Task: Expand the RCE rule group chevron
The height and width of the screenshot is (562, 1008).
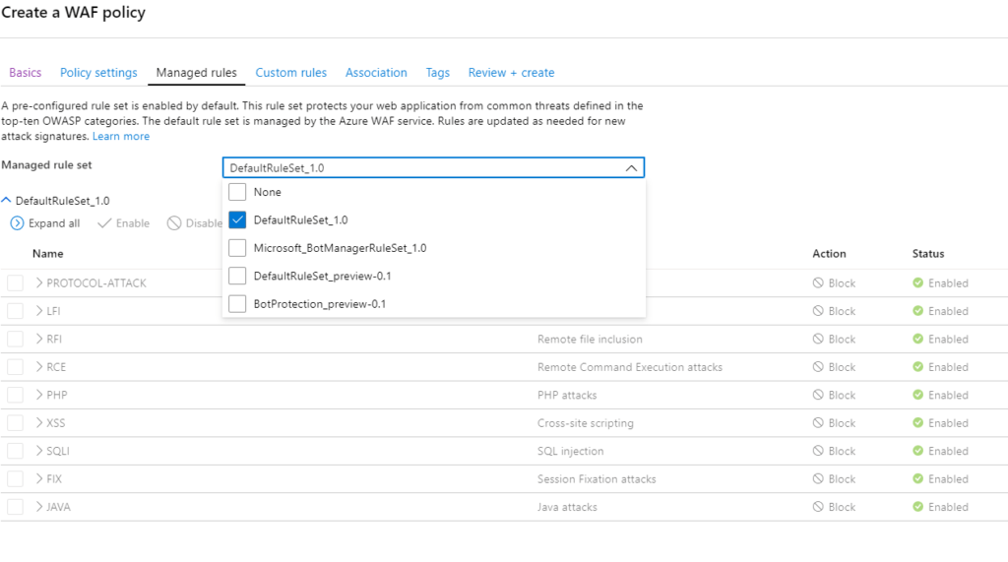Action: point(39,366)
